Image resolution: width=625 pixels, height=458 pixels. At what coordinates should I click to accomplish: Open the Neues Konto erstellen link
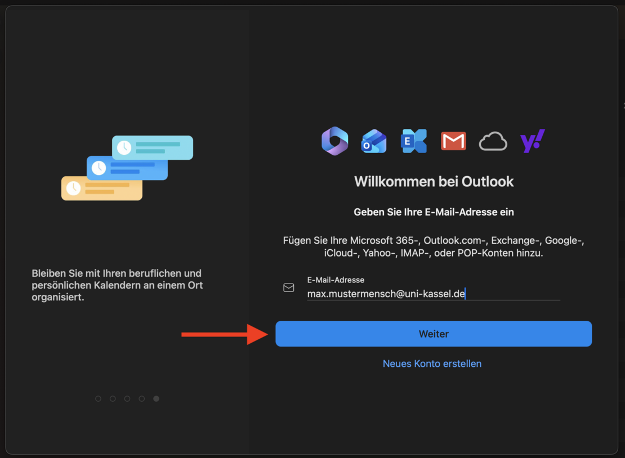click(x=432, y=363)
